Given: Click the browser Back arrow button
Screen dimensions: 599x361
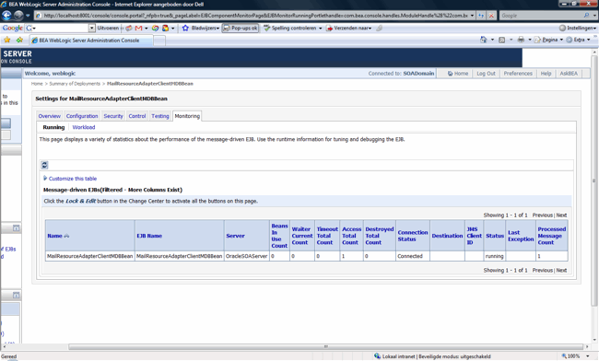Looking at the screenshot, I should point(6,16).
